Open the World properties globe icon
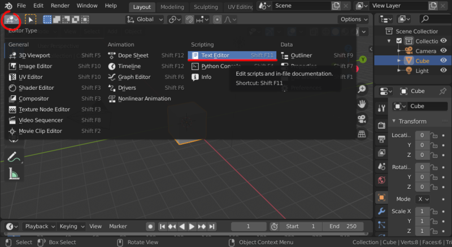Screen dimensions: 452x247 pos(382,180)
